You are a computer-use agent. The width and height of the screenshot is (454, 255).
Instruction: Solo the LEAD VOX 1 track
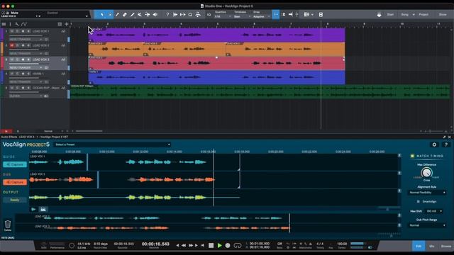17,31
